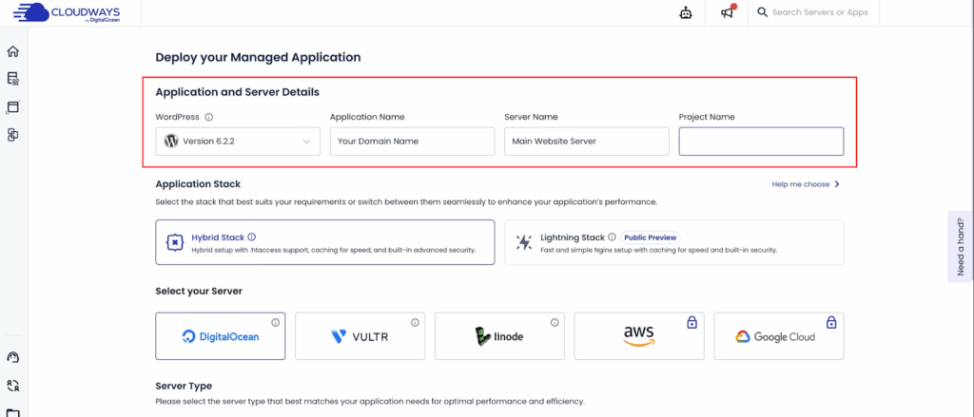
Task: Click the info icon beside WordPress
Action: 209,117
